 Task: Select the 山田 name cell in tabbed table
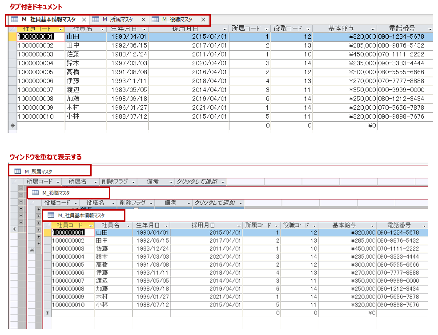pos(85,36)
